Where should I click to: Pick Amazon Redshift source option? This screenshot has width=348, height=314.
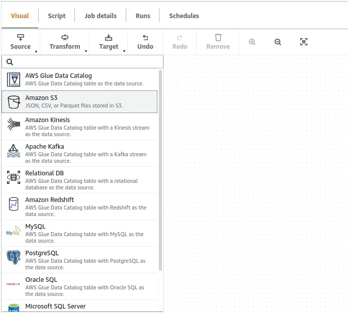79,206
